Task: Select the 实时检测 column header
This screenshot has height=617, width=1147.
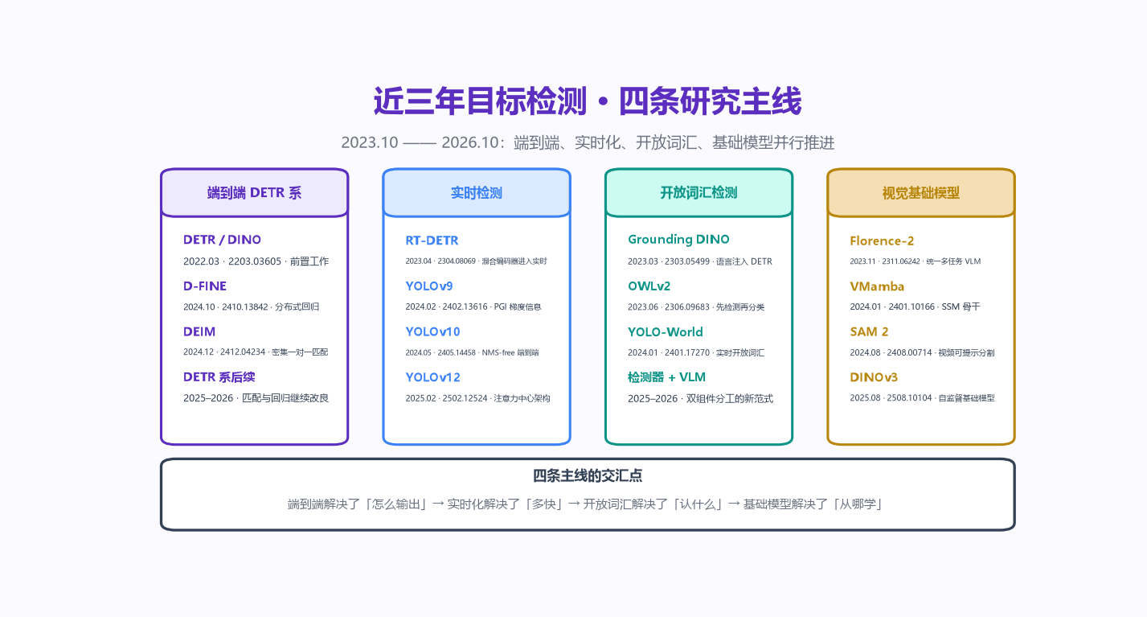Action: click(x=477, y=193)
